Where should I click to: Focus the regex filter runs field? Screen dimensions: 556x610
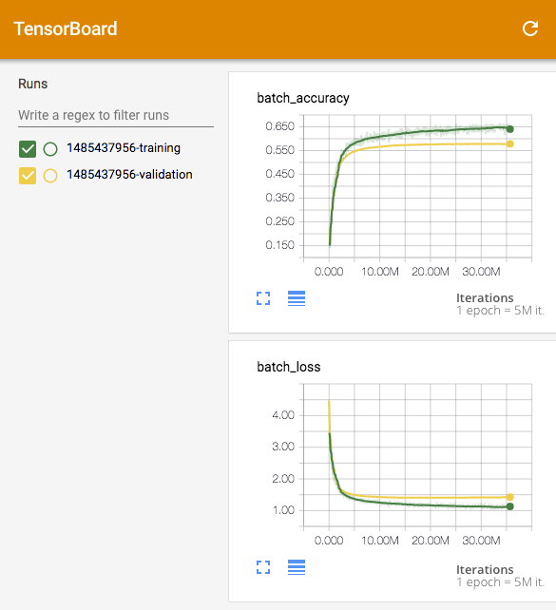(116, 116)
